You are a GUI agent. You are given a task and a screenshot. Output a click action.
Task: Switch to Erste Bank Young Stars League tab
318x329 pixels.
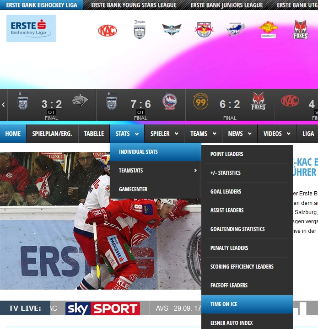(x=134, y=5)
